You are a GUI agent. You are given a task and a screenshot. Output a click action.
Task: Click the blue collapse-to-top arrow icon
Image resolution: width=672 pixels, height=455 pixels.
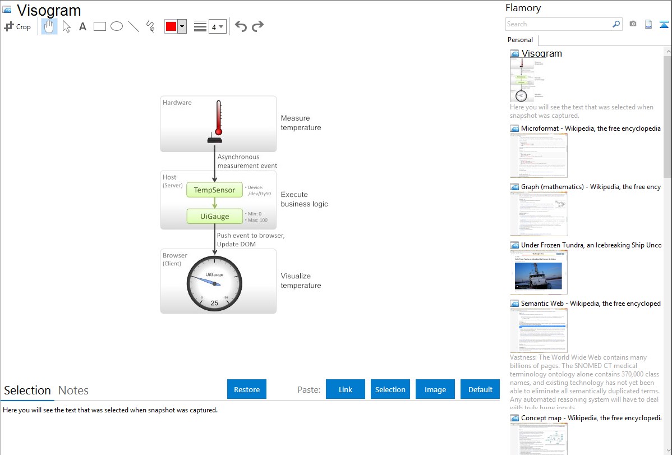pos(664,24)
